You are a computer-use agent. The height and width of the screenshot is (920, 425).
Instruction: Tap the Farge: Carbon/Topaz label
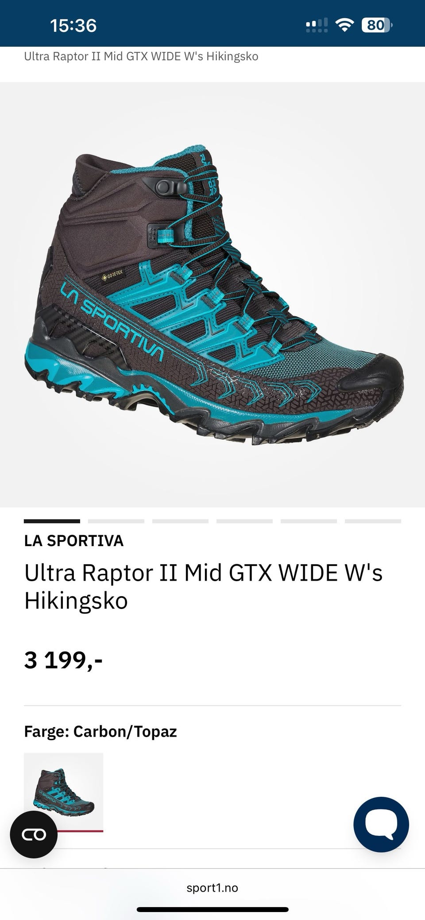100,731
